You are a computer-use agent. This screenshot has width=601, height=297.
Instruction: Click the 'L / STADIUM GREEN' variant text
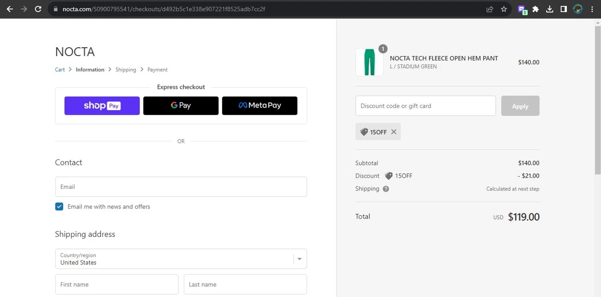click(x=413, y=67)
